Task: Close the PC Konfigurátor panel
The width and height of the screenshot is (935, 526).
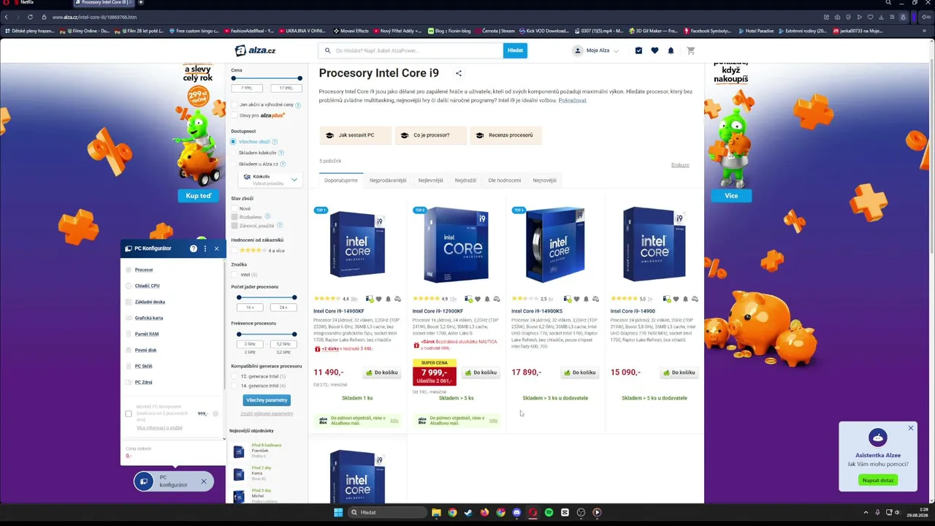Action: pos(216,248)
